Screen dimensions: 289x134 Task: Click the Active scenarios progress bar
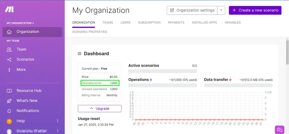pos(163,71)
